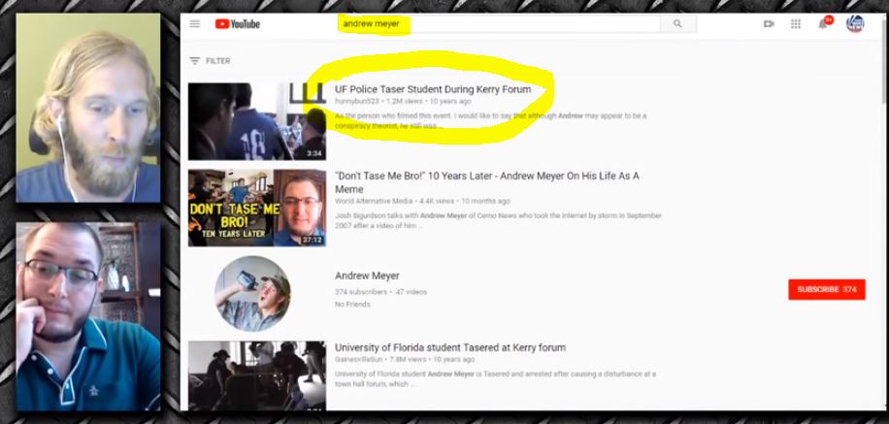
Task: Click the YouTube logo
Action: point(237,24)
